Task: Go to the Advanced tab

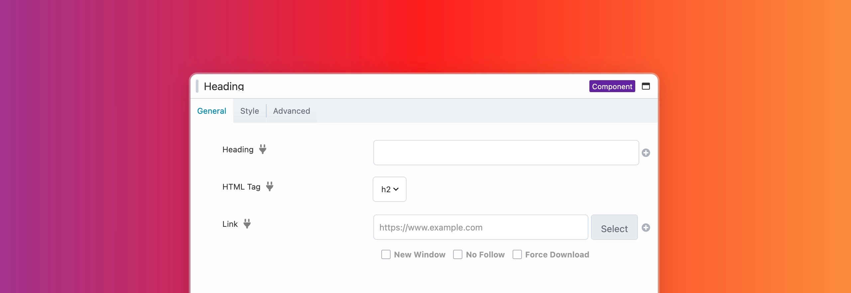Action: point(292,111)
